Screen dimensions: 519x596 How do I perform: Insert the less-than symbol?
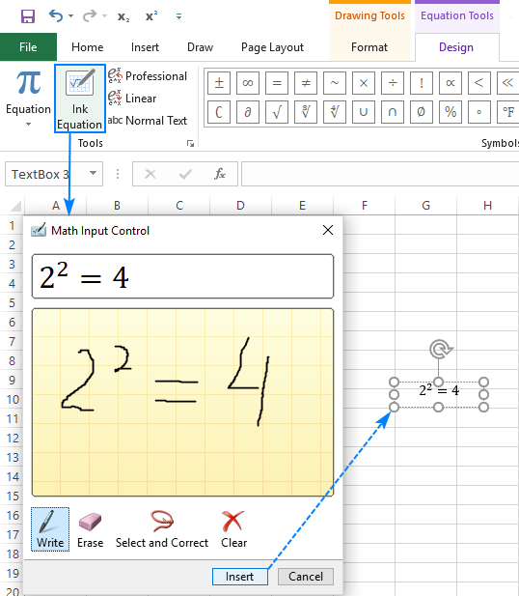[x=479, y=83]
